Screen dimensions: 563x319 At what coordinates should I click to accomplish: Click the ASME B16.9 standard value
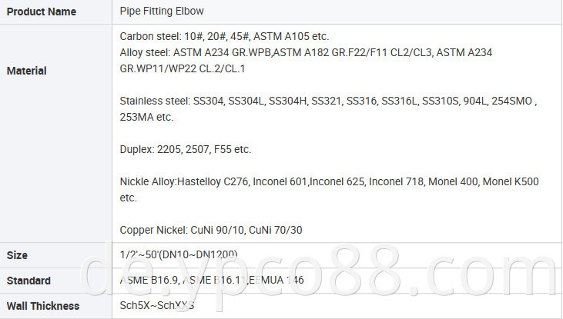tap(149, 280)
